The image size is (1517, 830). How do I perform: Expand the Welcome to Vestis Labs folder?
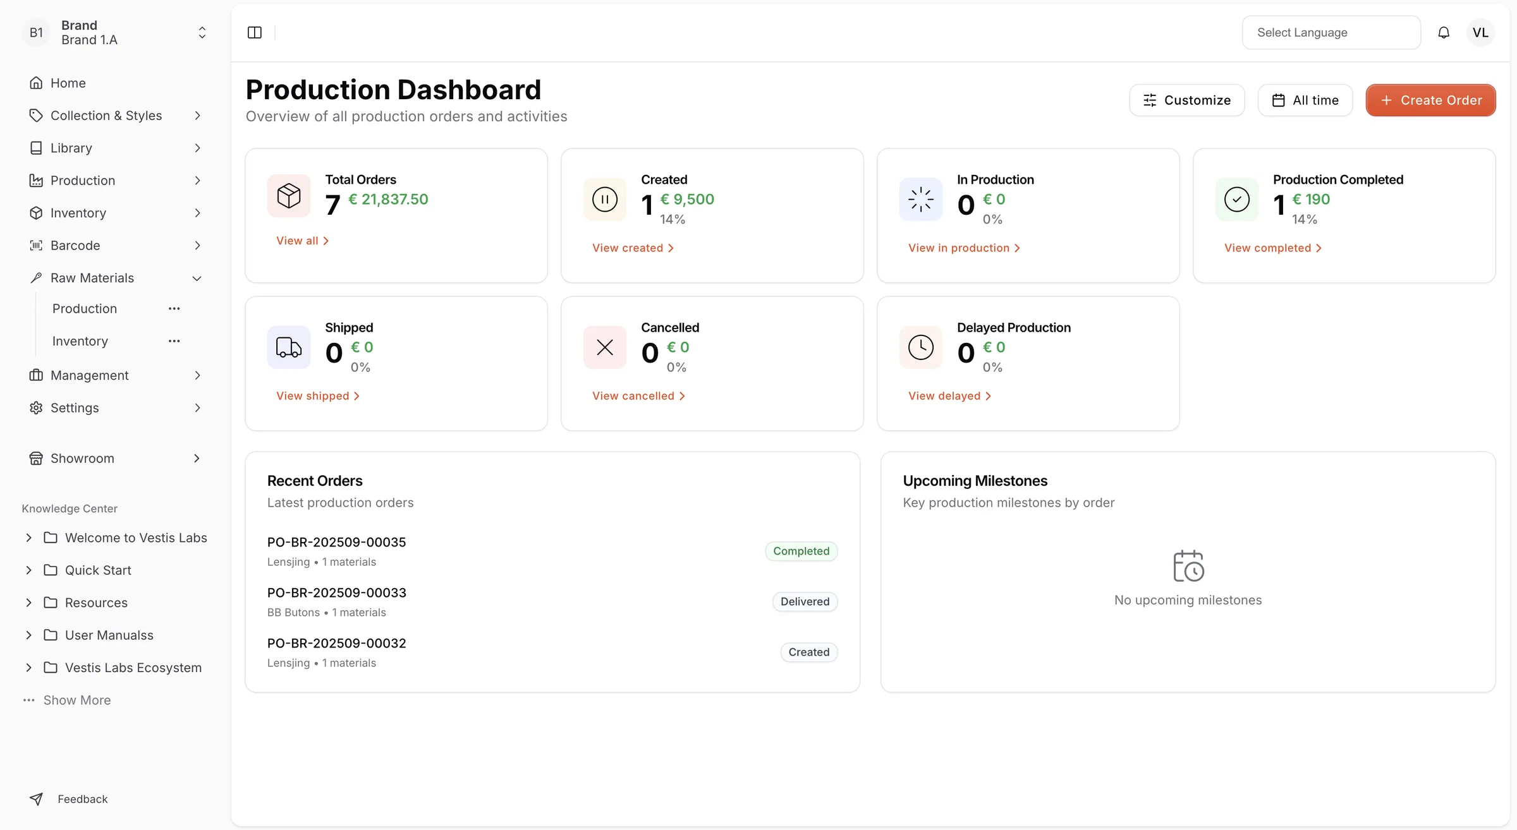tap(28, 538)
